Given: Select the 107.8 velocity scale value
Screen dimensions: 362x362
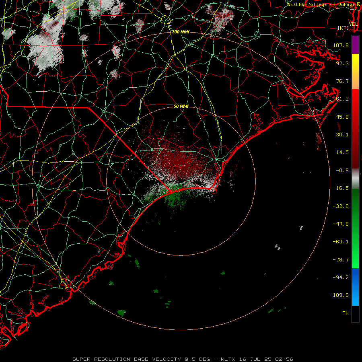Looking at the screenshot, I should [341, 45].
